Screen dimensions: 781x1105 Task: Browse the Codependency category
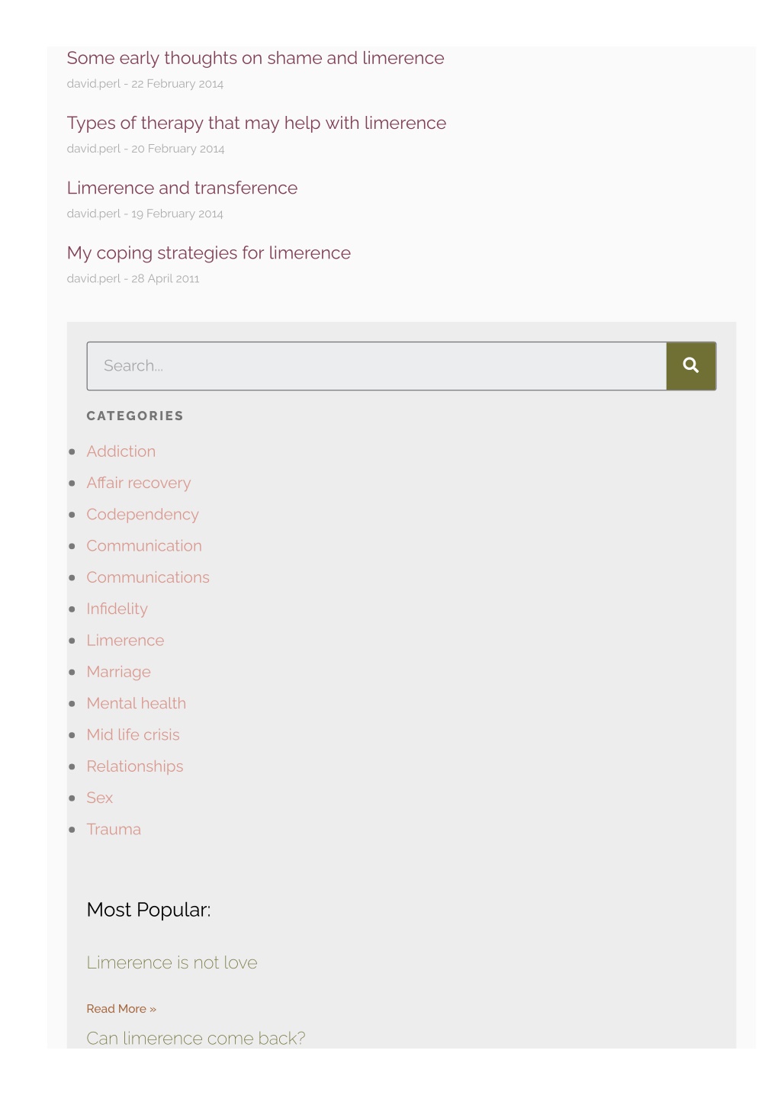143,515
